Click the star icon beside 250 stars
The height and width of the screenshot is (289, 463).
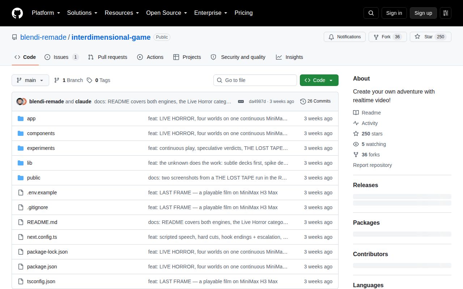tap(356, 134)
